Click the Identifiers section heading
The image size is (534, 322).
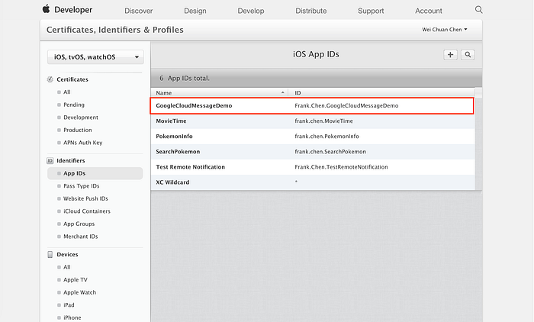tap(71, 160)
